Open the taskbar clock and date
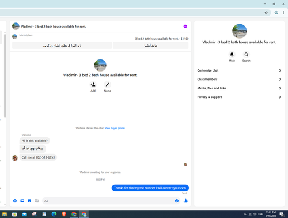Screen dimensions: 288x218 (271, 214)
